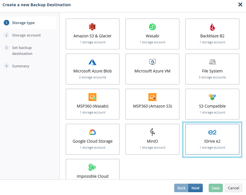246x195 pixels.
Task: Proceed with the Next button
Action: click(195, 188)
